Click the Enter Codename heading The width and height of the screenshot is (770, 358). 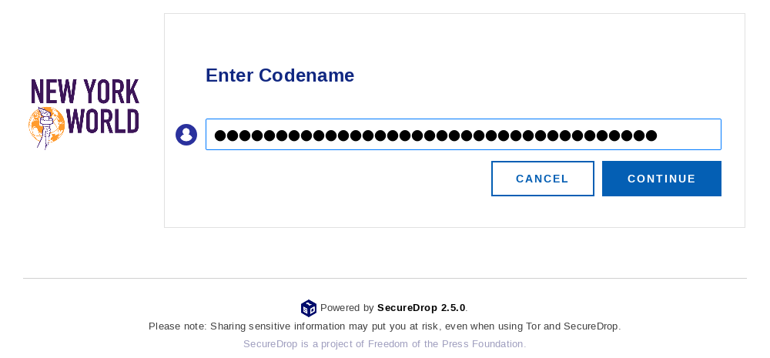(x=280, y=75)
